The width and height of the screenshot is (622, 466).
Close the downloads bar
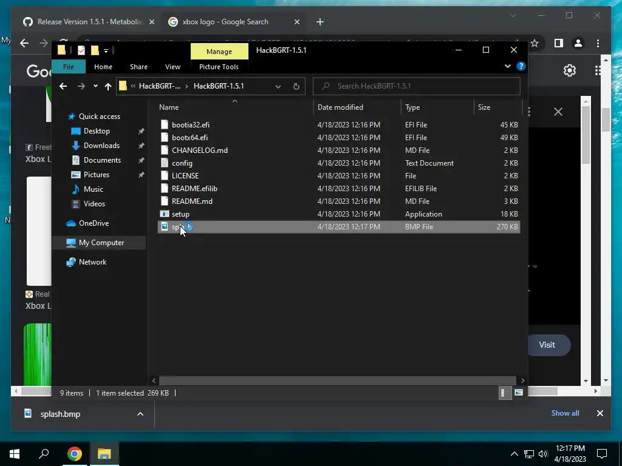600,413
